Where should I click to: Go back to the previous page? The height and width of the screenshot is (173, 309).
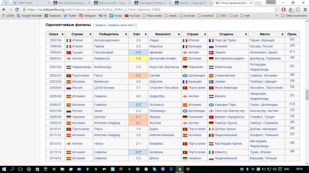pos(4,9)
